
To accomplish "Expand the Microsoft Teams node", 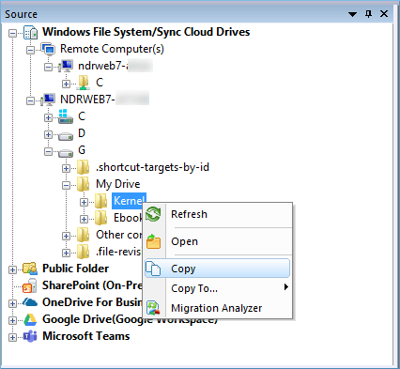I will (12, 337).
